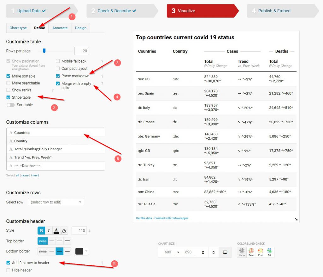323x277 pixels.
Task: Toggle bold header style
Action: (x=41, y=231)
